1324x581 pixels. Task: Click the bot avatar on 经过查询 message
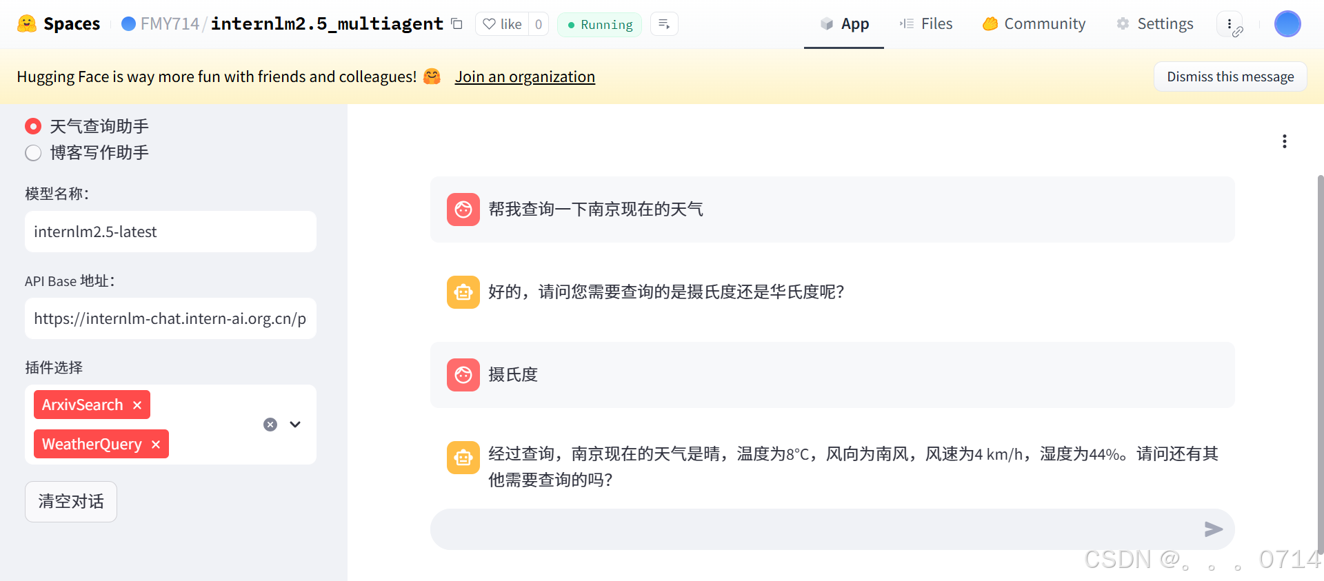(x=463, y=458)
